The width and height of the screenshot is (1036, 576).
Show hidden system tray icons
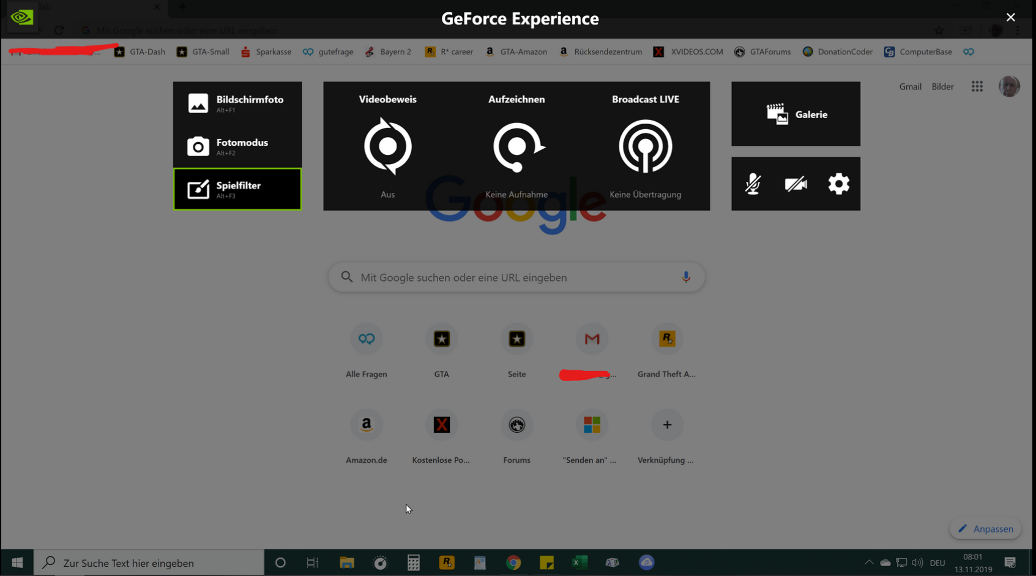[869, 563]
